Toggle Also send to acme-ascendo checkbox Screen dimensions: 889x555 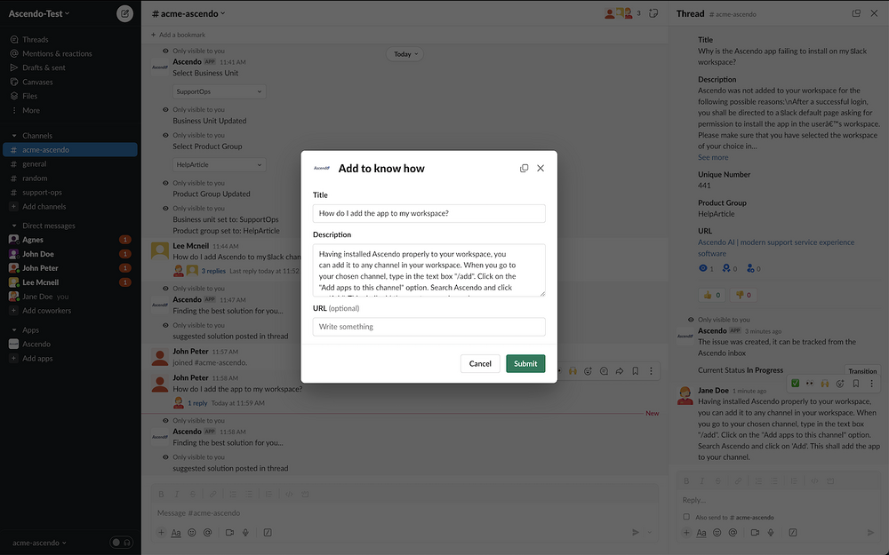pyautogui.click(x=686, y=517)
